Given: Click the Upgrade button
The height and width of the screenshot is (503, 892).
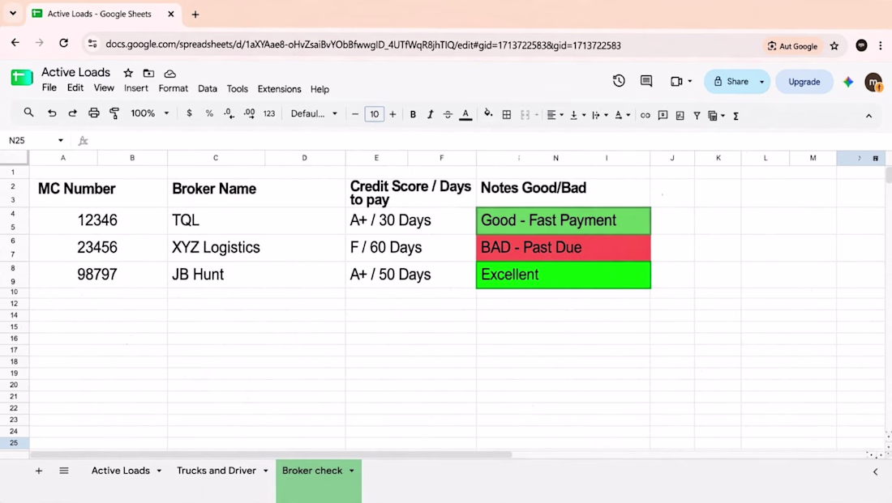Looking at the screenshot, I should pos(804,82).
